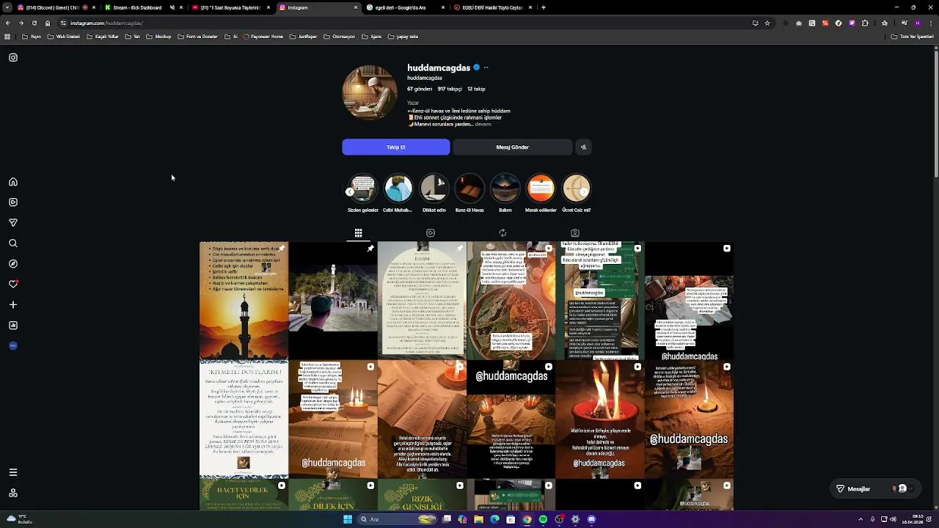Image resolution: width=939 pixels, height=528 pixels.
Task: Click the blue verified badge
Action: point(476,67)
